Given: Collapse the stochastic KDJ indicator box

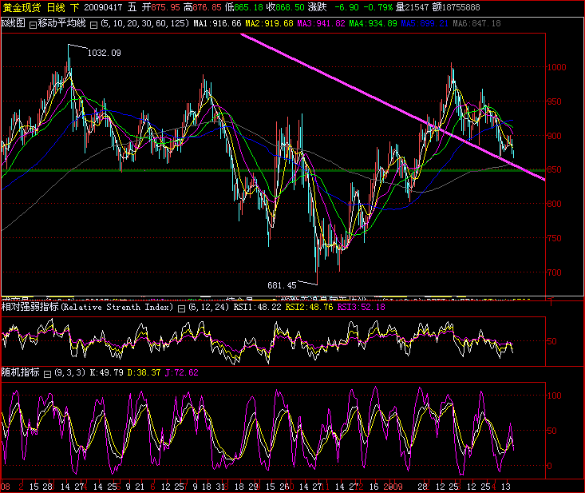Looking at the screenshot, I should [47, 374].
